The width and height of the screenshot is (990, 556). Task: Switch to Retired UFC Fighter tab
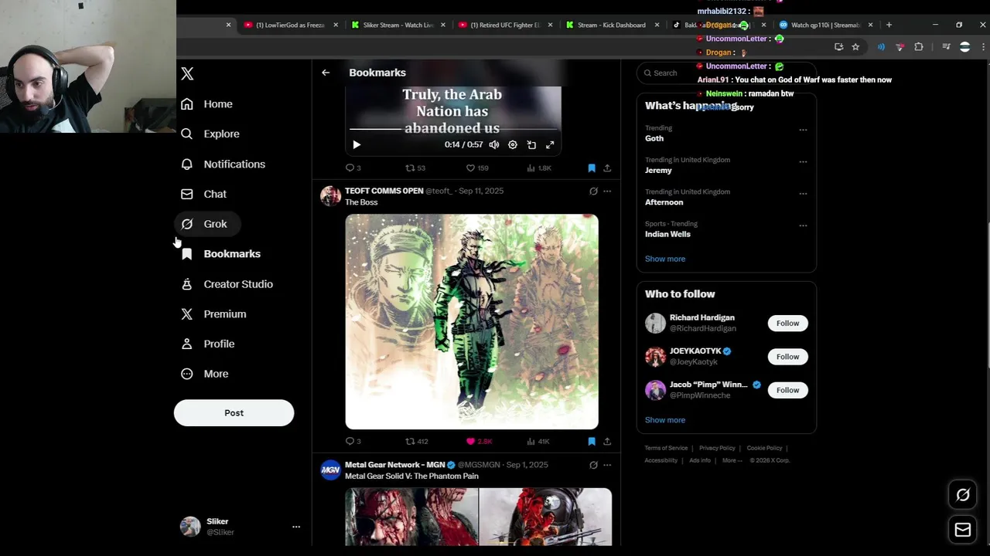pos(505,25)
